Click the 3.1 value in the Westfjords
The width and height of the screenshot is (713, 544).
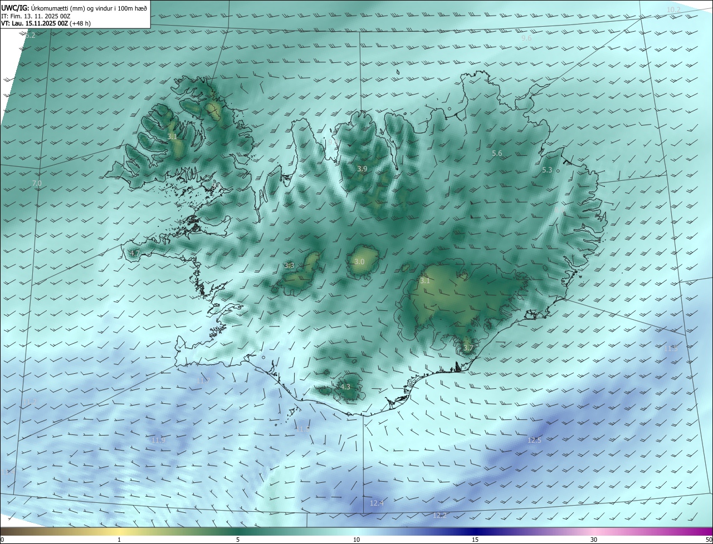coord(172,136)
